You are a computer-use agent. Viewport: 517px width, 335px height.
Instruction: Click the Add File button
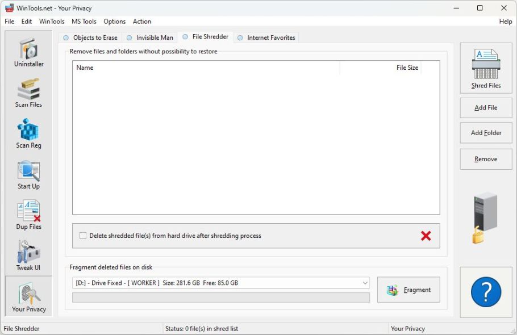point(486,108)
